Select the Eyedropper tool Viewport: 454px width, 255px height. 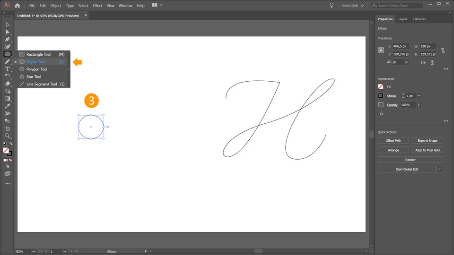tap(8, 106)
